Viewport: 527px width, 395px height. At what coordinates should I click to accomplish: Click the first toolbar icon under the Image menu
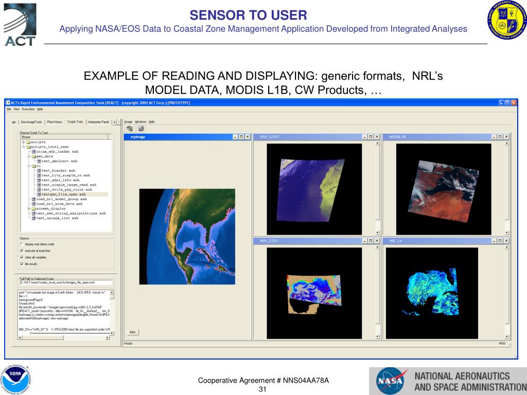129,128
